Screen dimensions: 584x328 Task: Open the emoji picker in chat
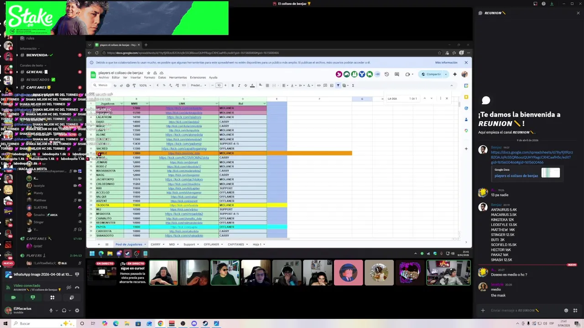click(566, 311)
